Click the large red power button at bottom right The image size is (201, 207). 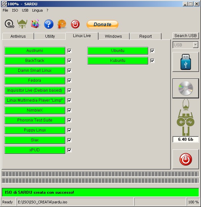186,159
